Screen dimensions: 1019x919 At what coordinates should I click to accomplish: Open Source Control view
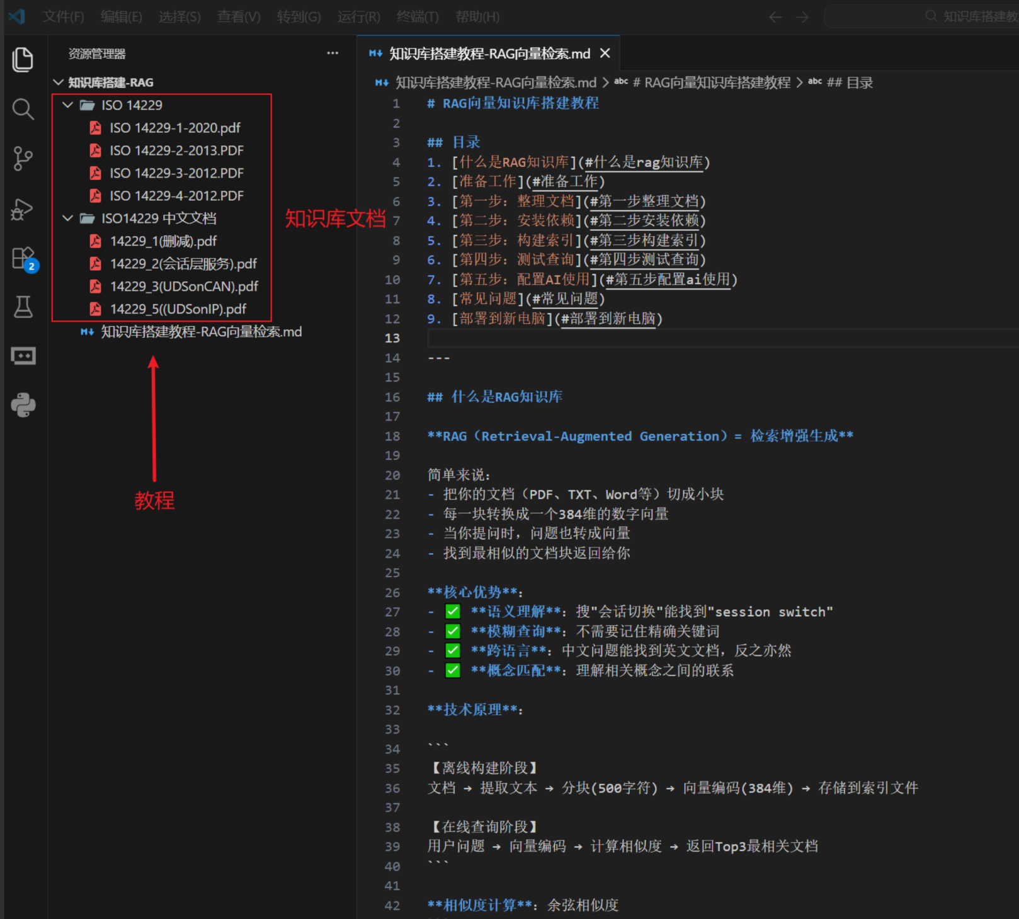point(23,158)
